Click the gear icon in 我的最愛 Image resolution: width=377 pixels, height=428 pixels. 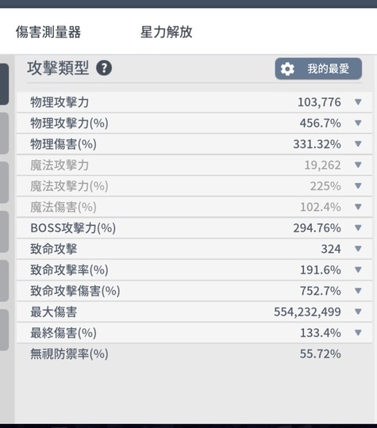[287, 69]
